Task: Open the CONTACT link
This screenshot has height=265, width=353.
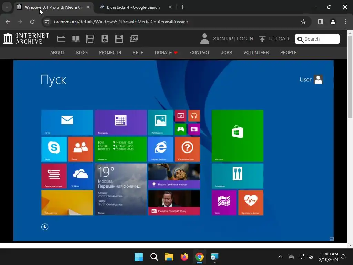Action: 200,53
